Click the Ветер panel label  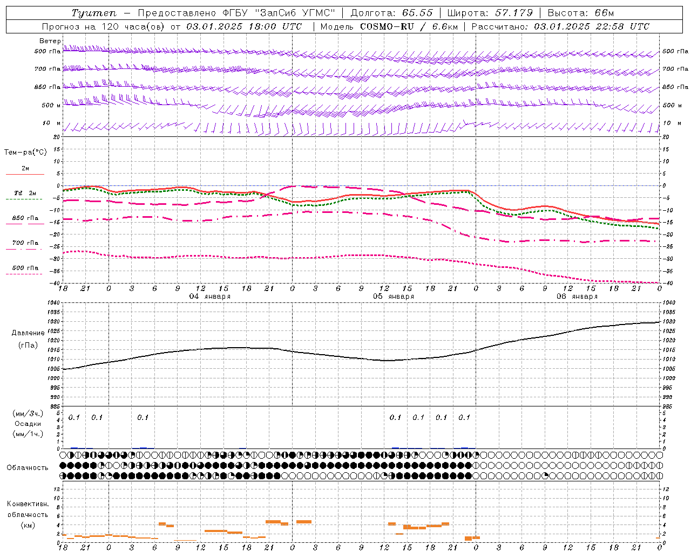coord(50,41)
